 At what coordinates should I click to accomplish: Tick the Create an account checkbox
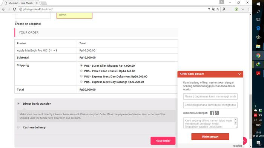point(16,22)
